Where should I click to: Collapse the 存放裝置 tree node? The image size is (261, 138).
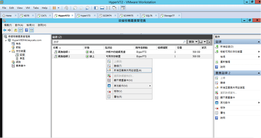9,51
